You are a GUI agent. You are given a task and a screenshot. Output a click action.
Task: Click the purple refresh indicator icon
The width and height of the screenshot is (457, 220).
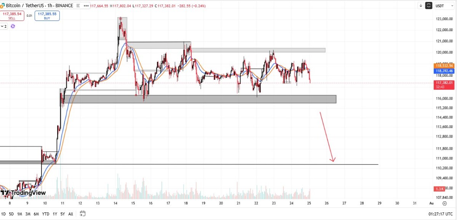pos(13,26)
